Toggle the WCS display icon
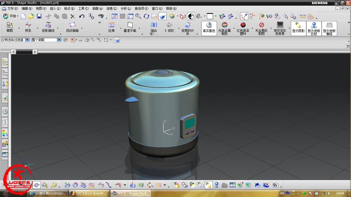The height and width of the screenshot is (197, 351). 244,16
